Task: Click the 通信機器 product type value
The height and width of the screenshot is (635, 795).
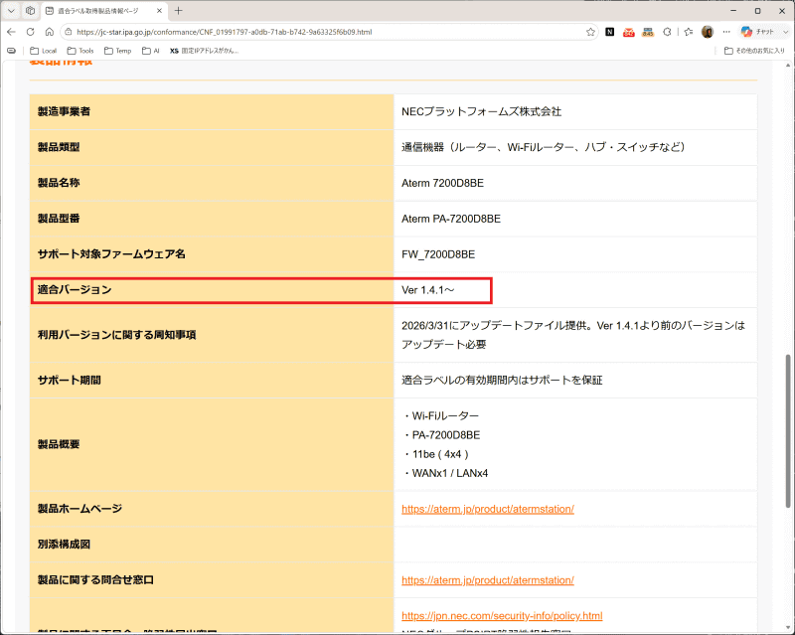Action: click(x=543, y=147)
